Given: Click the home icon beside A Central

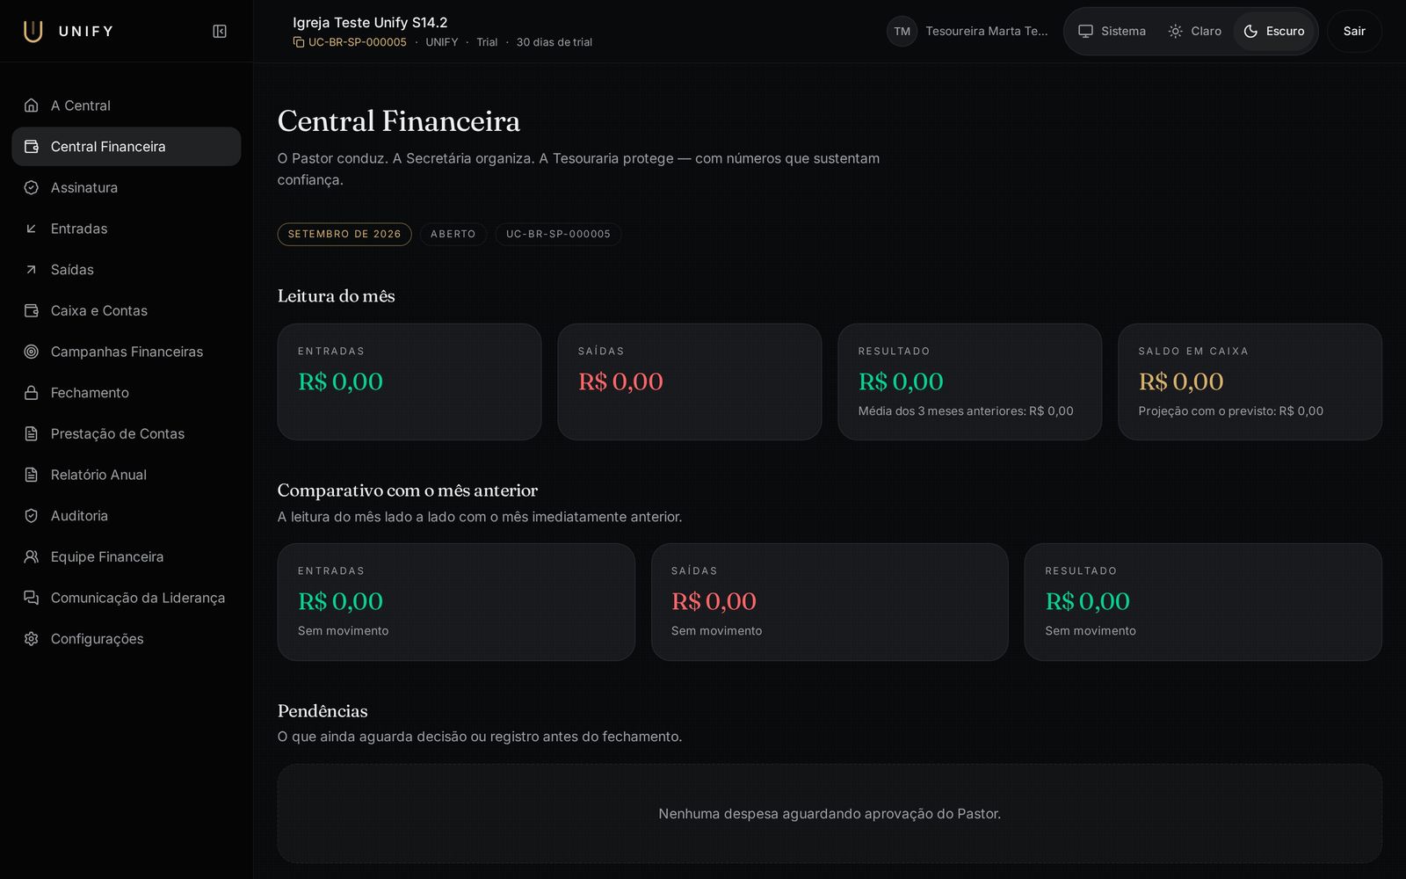Looking at the screenshot, I should (32, 105).
